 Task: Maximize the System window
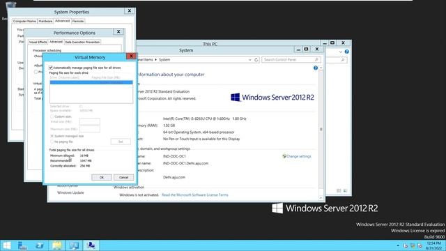click(306, 50)
